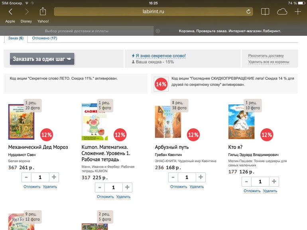This screenshot has height=230, width=307.
Task: Open the Safari bookmarks book icon
Action: 266,12
